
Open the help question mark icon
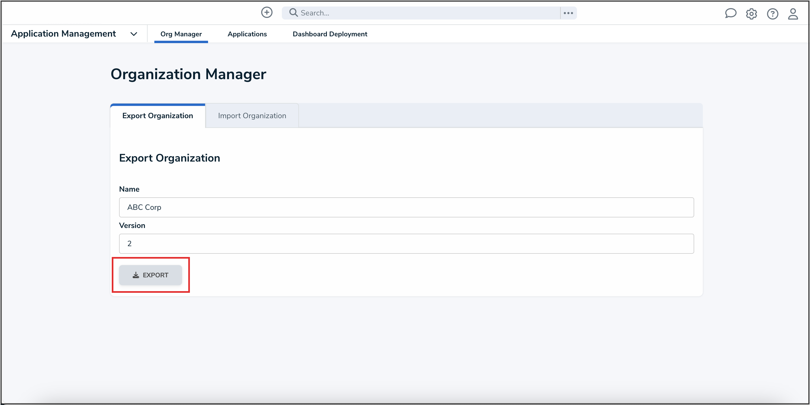coord(772,14)
